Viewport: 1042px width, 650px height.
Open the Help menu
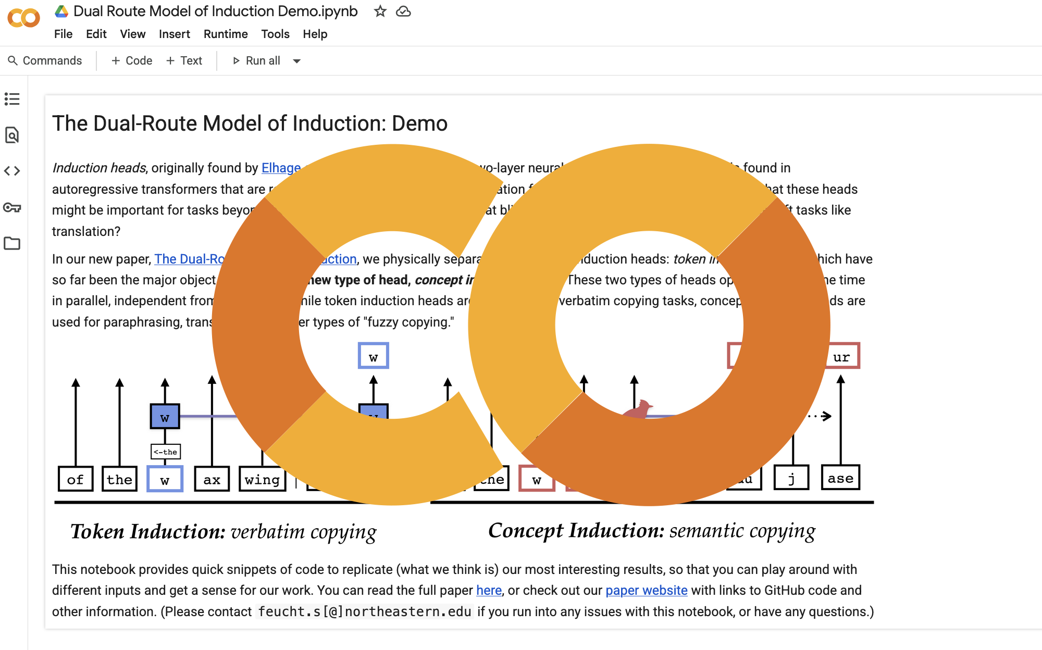click(315, 34)
